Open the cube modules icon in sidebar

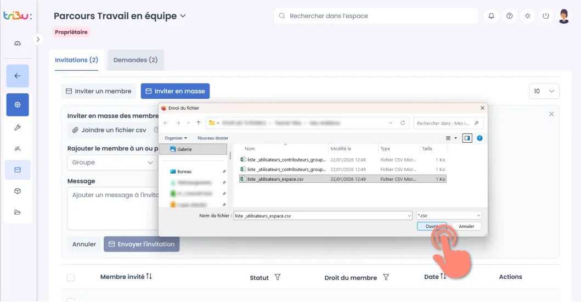pyautogui.click(x=18, y=191)
